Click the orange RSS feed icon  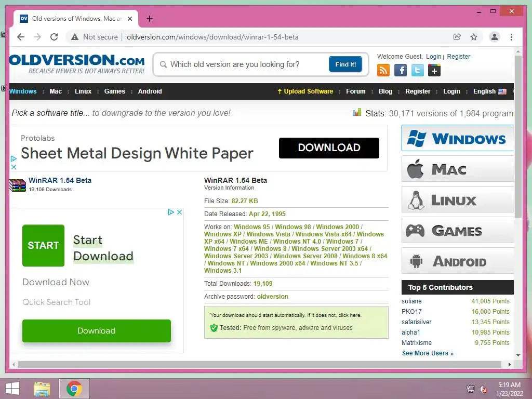pos(383,70)
